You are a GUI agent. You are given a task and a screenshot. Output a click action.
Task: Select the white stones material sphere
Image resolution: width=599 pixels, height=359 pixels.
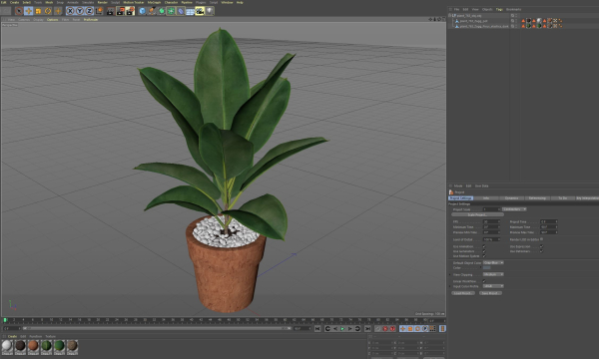[x=7, y=346]
